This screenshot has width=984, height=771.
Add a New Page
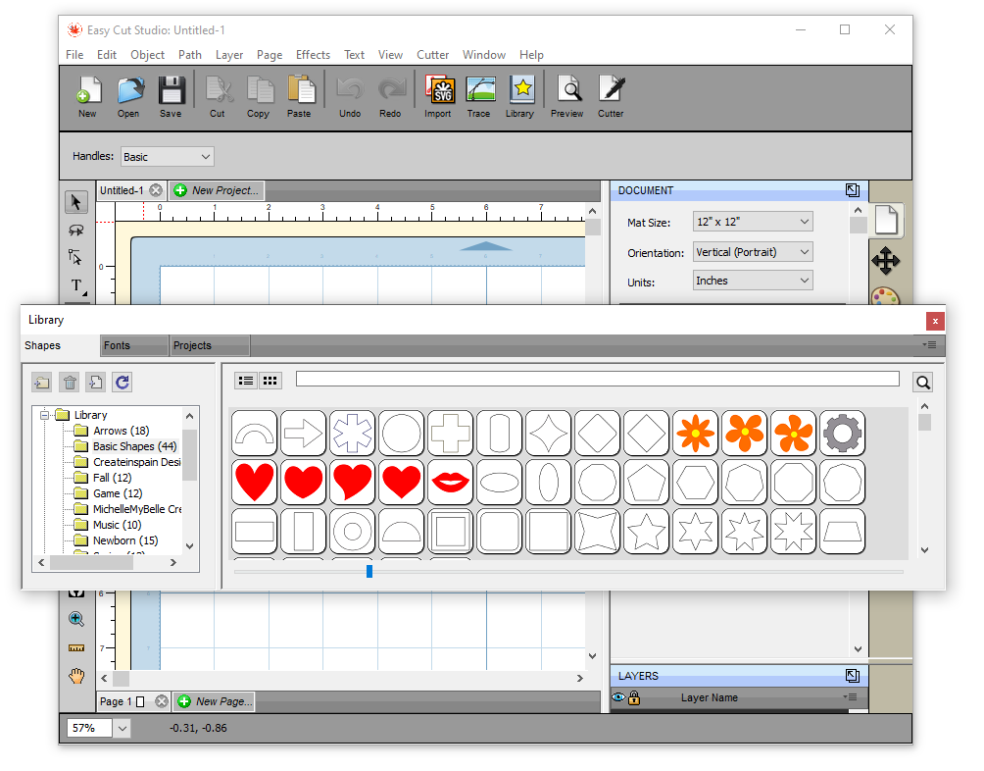pyautogui.click(x=214, y=701)
